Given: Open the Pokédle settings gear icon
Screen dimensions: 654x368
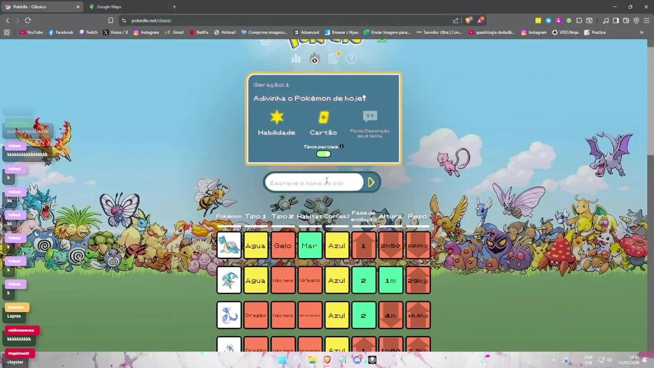Looking at the screenshot, I should tap(265, 41).
